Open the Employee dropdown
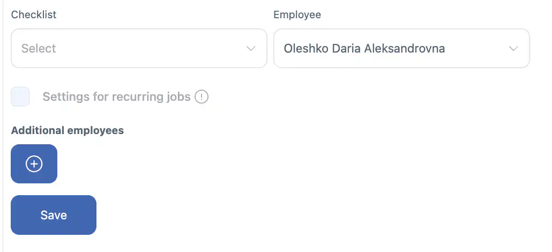 401,48
